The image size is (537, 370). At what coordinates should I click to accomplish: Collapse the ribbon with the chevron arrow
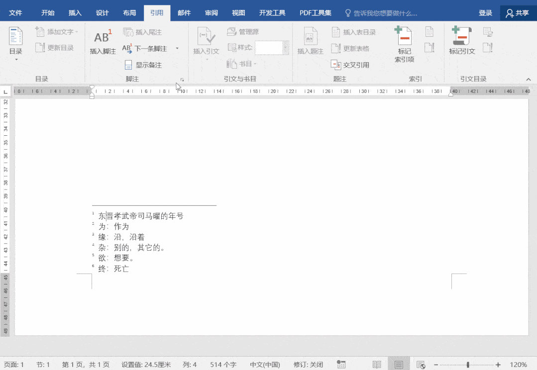tap(529, 79)
